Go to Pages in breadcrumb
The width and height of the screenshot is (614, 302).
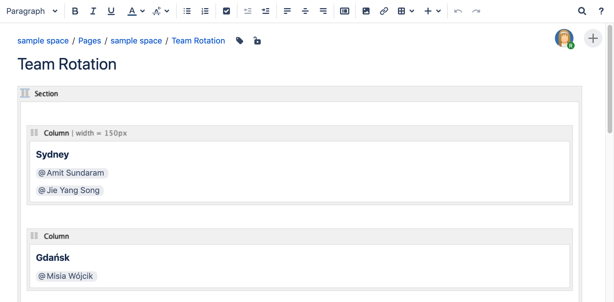point(89,41)
